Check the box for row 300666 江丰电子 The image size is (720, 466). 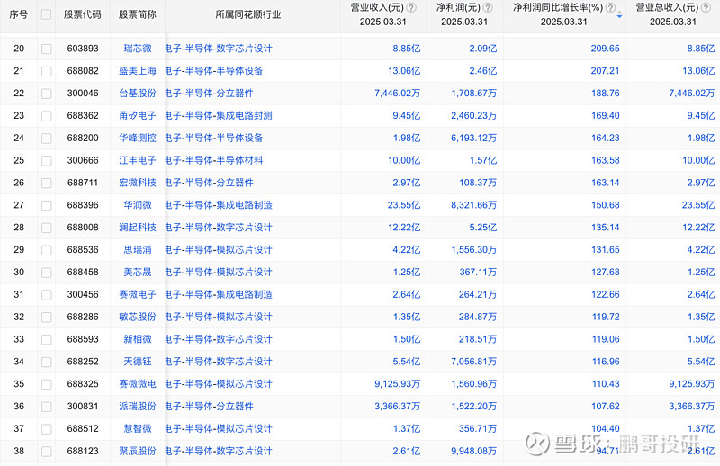point(47,161)
